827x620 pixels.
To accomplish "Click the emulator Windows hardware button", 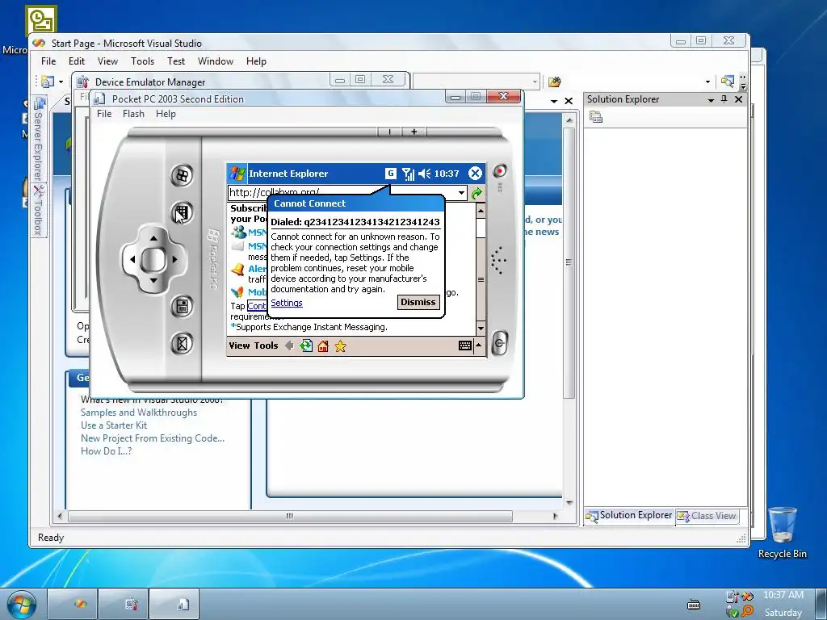I will (x=182, y=175).
